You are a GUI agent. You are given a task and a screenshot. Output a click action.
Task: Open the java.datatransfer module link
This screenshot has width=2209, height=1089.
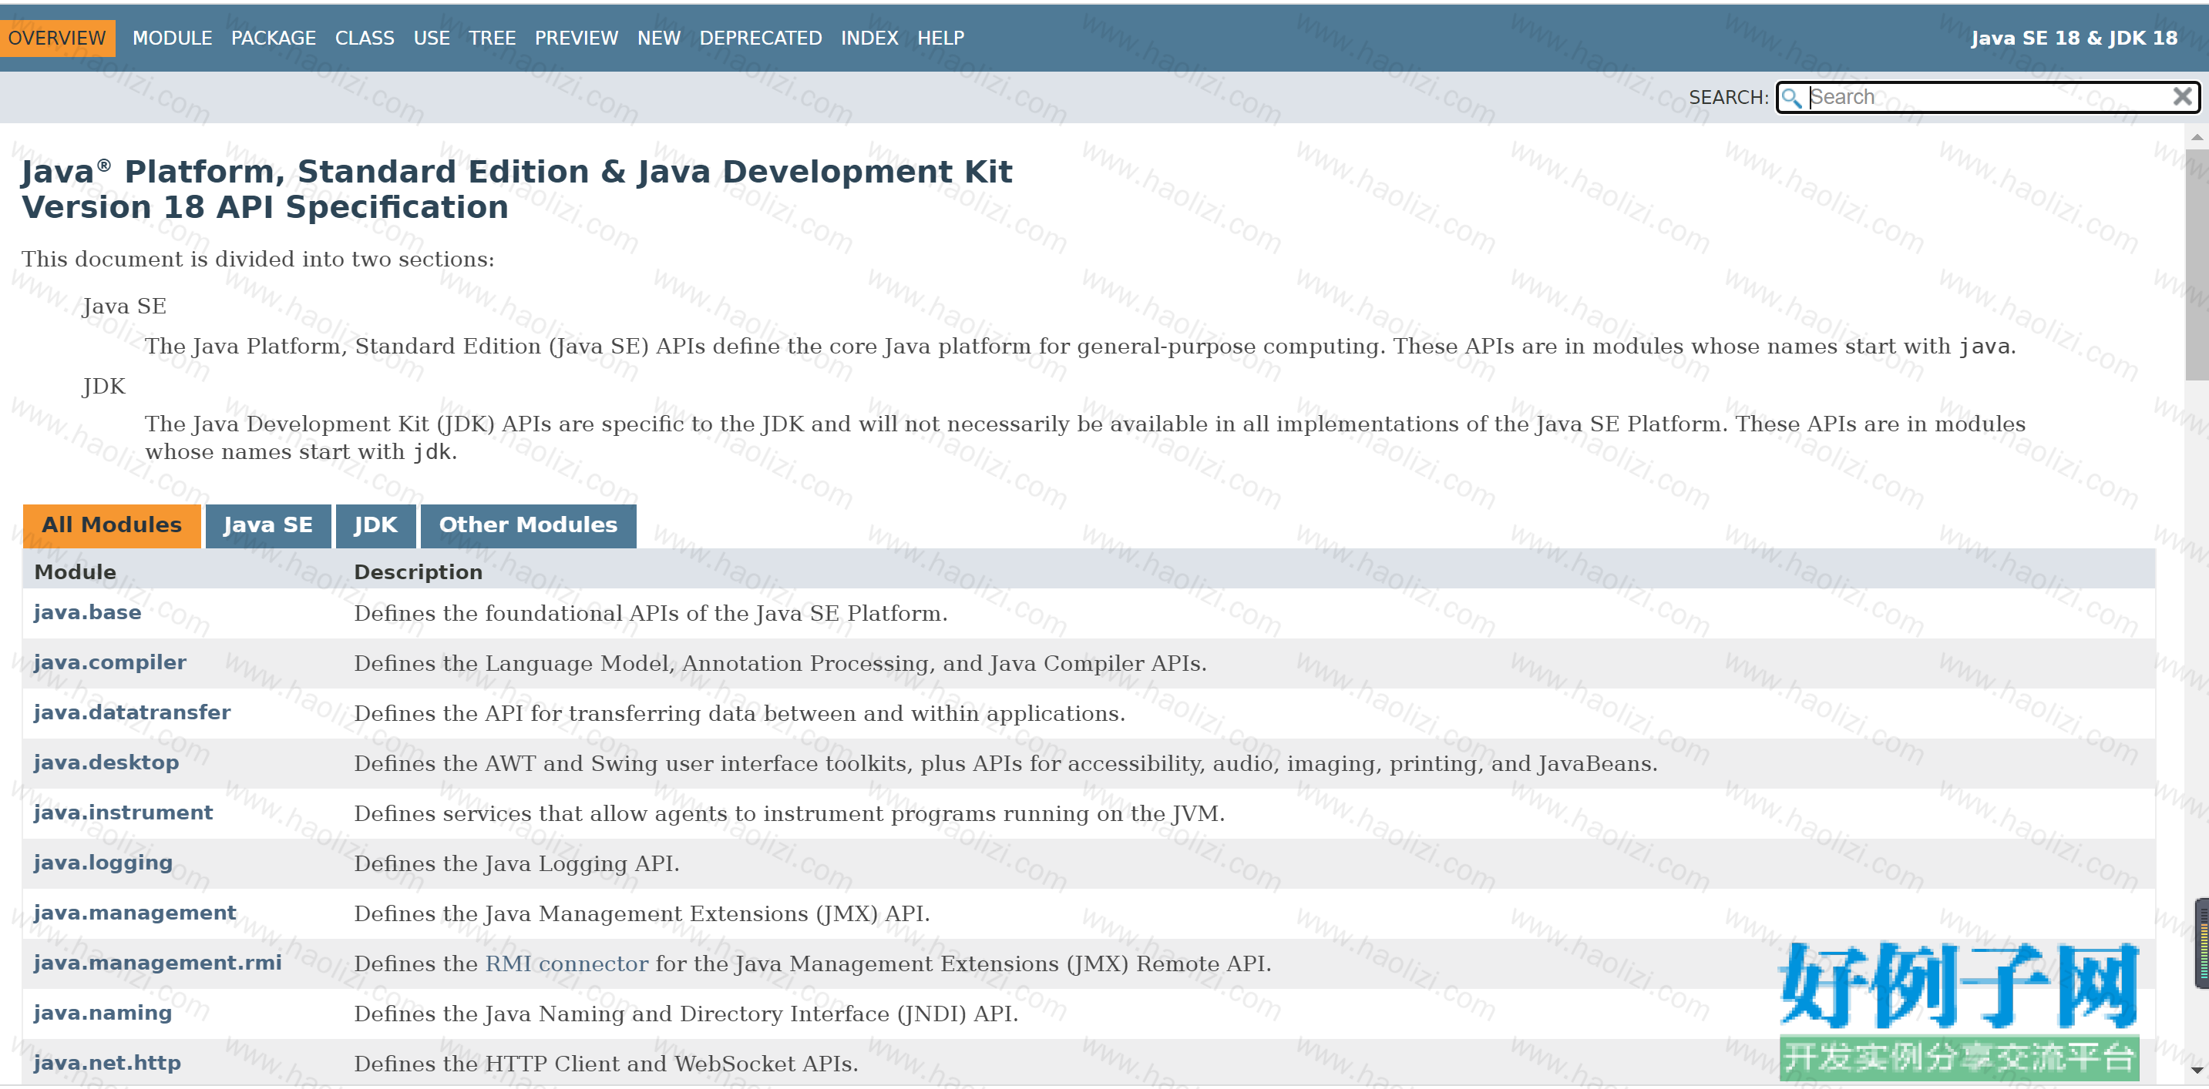[132, 713]
